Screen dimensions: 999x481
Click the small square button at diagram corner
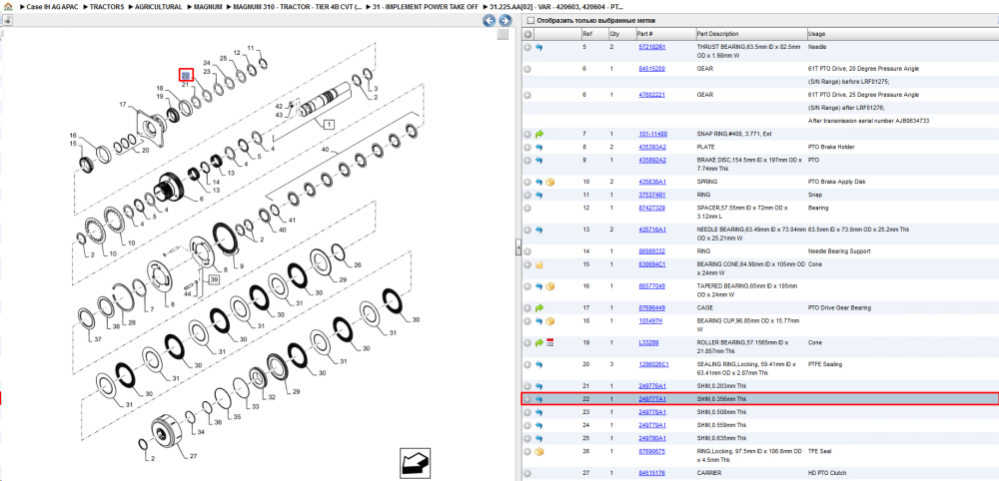[x=502, y=34]
